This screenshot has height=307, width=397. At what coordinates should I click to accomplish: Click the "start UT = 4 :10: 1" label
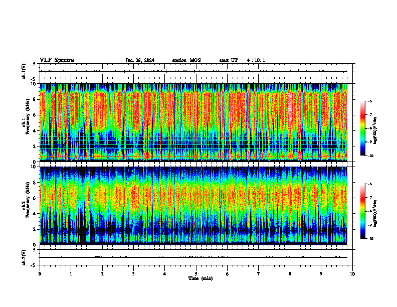[242, 60]
